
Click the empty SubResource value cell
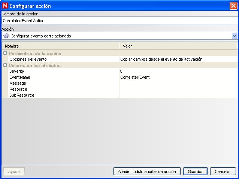178,95
